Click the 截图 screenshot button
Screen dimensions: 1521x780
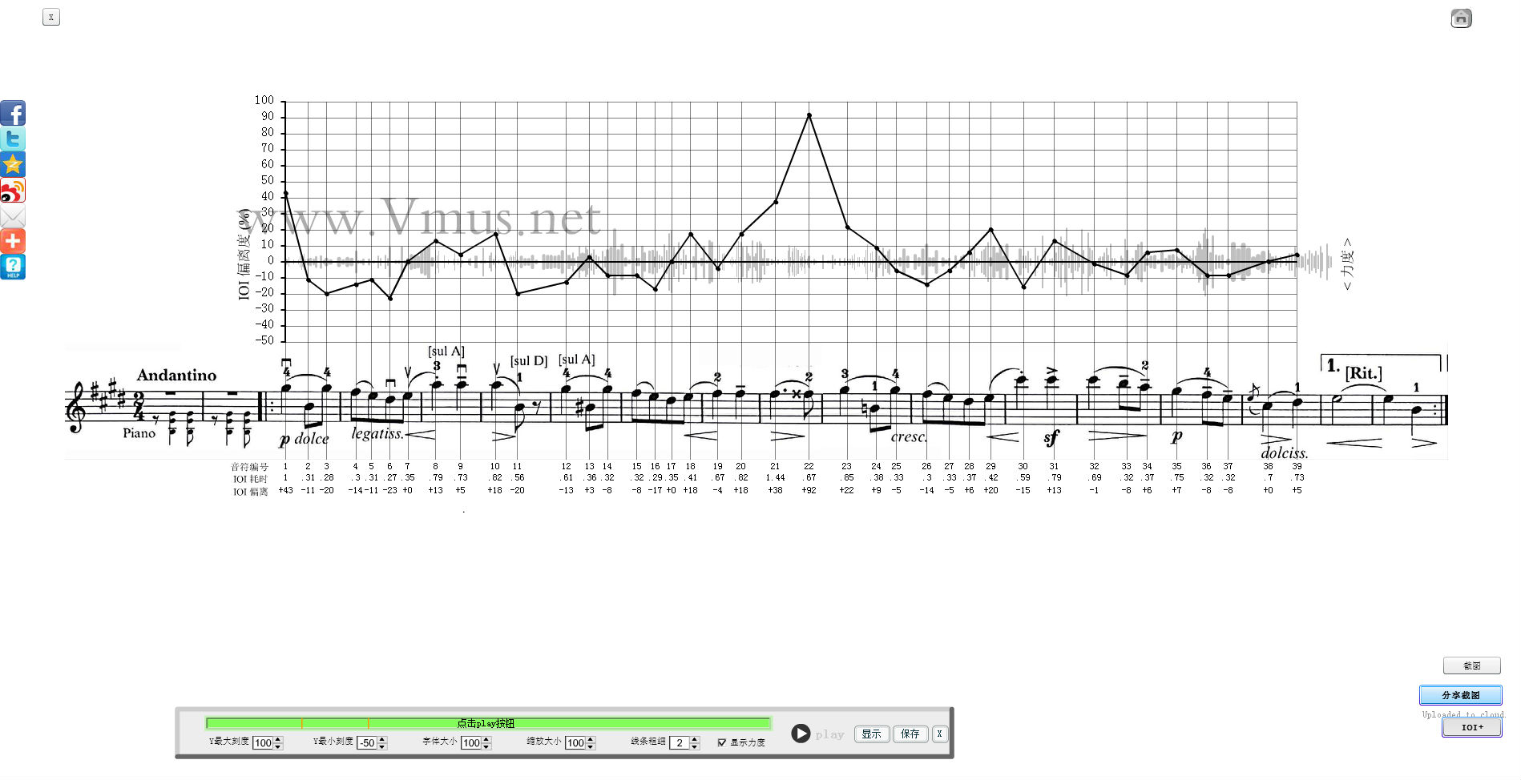(1471, 665)
